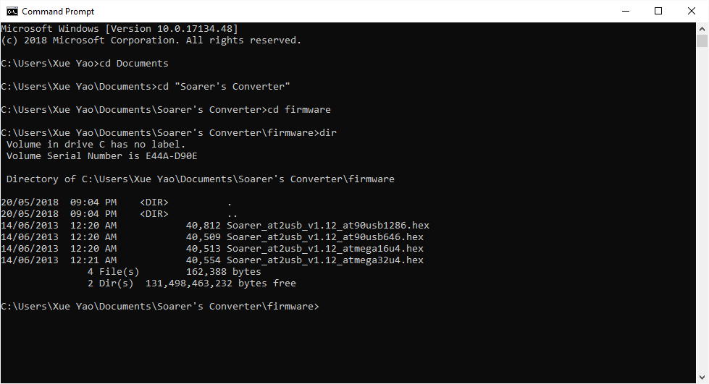Click the Soarer_at2usb_v1.12_atmega16u4.hex filename
This screenshot has height=384, width=709.
coord(324,249)
